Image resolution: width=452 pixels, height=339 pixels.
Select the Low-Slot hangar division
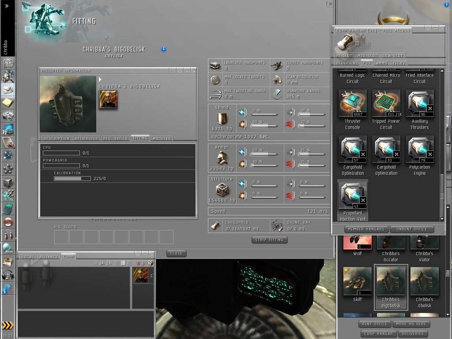393,56
